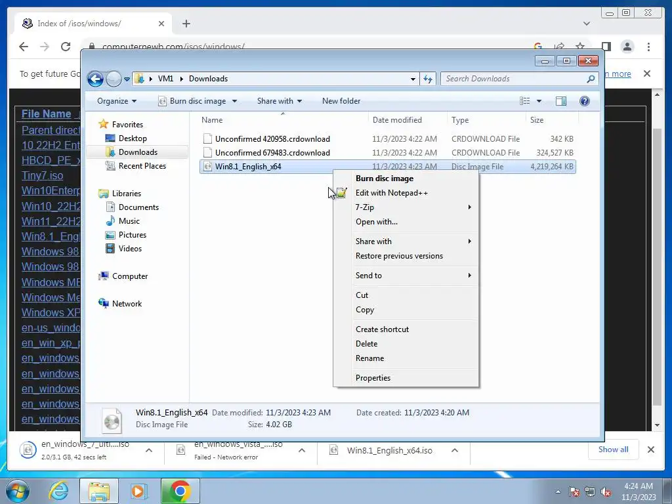Click the Explorer Forward navigation arrow
The image size is (672, 504).
point(114,79)
